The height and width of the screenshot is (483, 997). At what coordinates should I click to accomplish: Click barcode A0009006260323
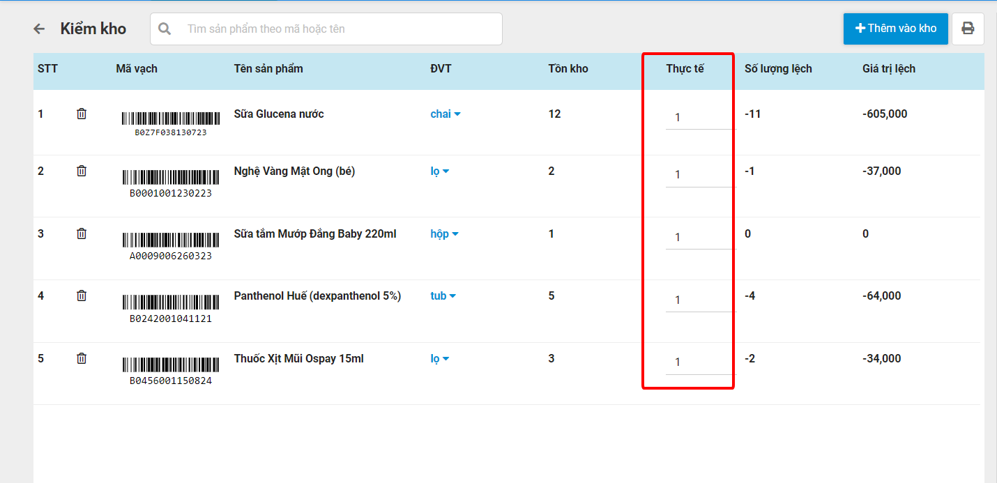pos(171,246)
